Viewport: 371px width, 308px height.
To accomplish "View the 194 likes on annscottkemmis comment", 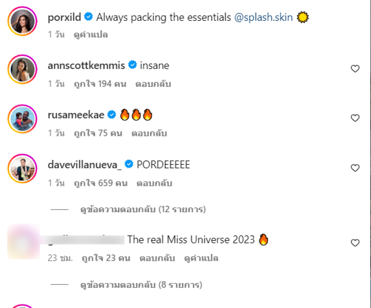I will tap(100, 84).
